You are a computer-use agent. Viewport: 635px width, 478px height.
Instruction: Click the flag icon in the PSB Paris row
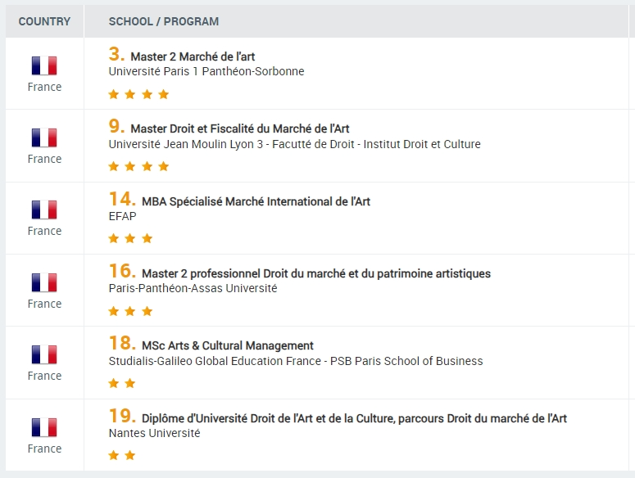coord(44,354)
